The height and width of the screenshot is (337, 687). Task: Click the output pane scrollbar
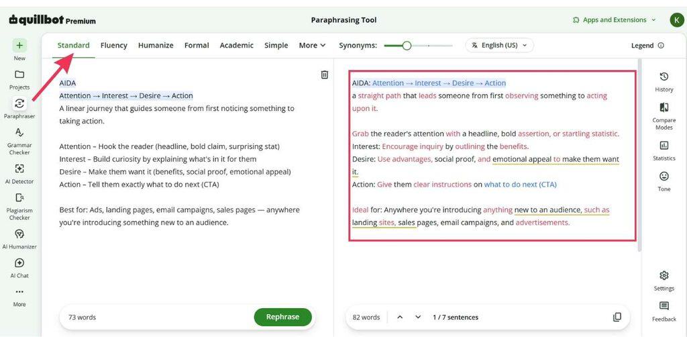639,156
